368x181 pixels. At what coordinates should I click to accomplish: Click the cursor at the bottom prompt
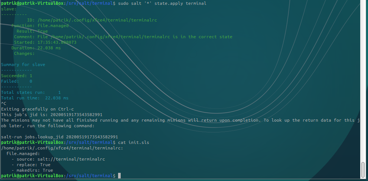[x=119, y=176]
